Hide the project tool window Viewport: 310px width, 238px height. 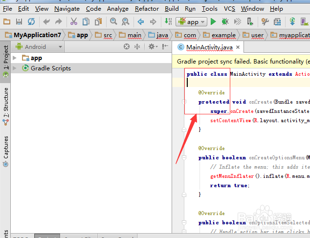coord(165,46)
